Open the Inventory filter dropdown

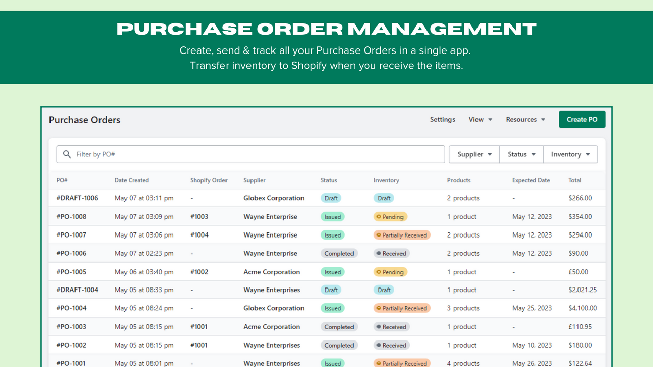tap(570, 154)
